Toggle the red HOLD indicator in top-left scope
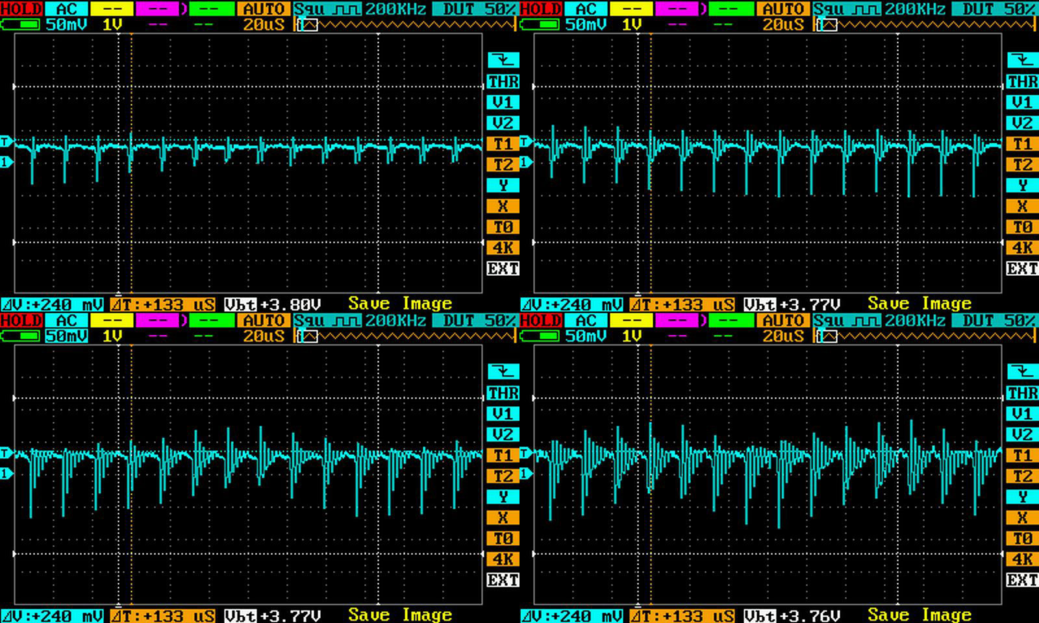This screenshot has height=623, width=1039. pos(21,9)
